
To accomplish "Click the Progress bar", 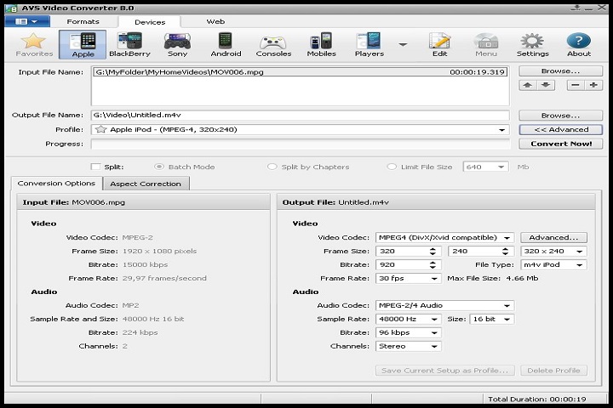I will click(301, 144).
